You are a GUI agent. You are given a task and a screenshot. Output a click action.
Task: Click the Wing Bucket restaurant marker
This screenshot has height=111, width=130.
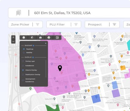pos(113,73)
